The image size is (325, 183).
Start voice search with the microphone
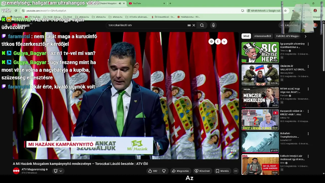pos(213,25)
